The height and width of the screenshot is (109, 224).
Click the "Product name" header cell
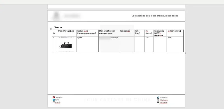tap(87, 33)
